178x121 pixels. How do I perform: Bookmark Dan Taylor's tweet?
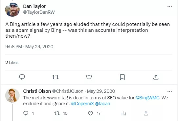[122, 77]
